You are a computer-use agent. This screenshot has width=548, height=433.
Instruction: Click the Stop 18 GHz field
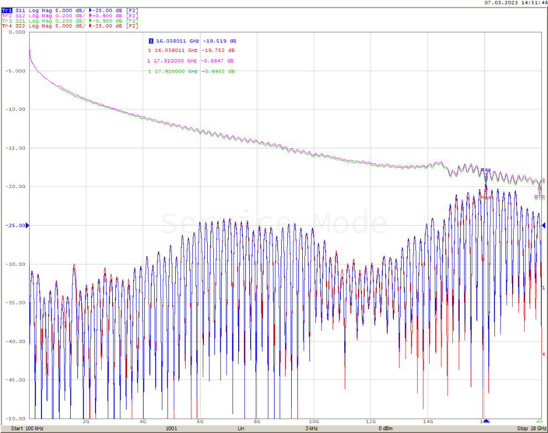click(531, 429)
